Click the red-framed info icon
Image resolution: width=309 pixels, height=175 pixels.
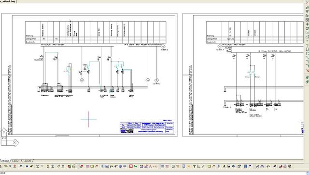(x=131, y=166)
